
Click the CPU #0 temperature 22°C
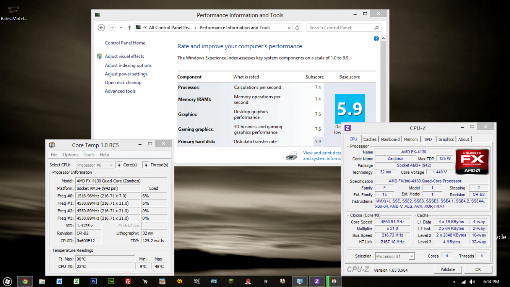(105, 266)
